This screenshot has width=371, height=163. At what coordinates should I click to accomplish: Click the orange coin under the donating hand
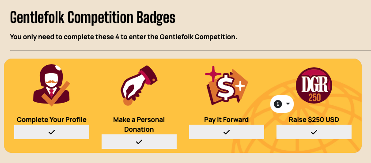click(x=128, y=101)
